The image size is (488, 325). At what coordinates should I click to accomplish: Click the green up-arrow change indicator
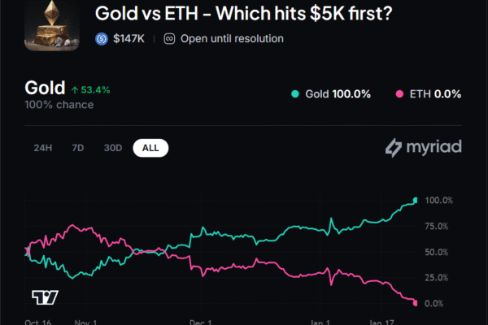coord(75,90)
